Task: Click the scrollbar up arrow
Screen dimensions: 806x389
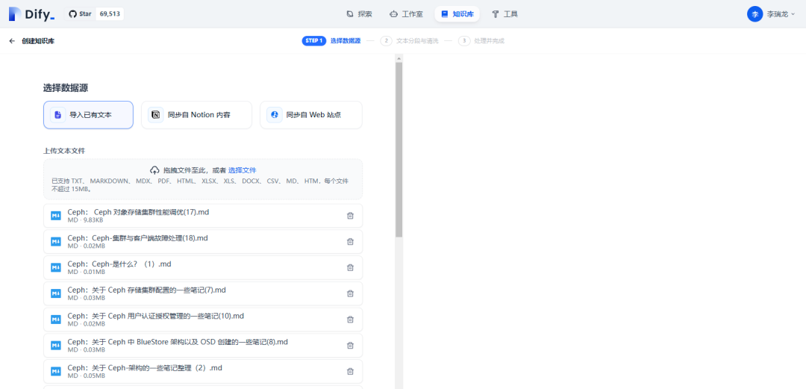Action: coord(399,59)
